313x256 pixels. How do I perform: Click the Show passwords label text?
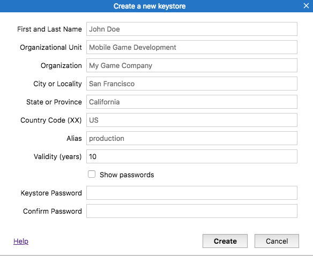(x=127, y=175)
